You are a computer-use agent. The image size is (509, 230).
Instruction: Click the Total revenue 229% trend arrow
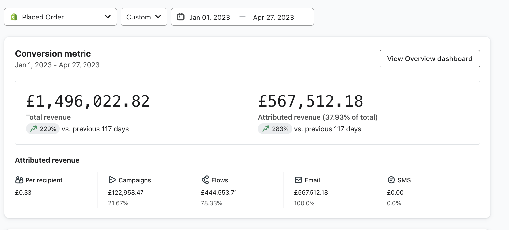click(33, 129)
